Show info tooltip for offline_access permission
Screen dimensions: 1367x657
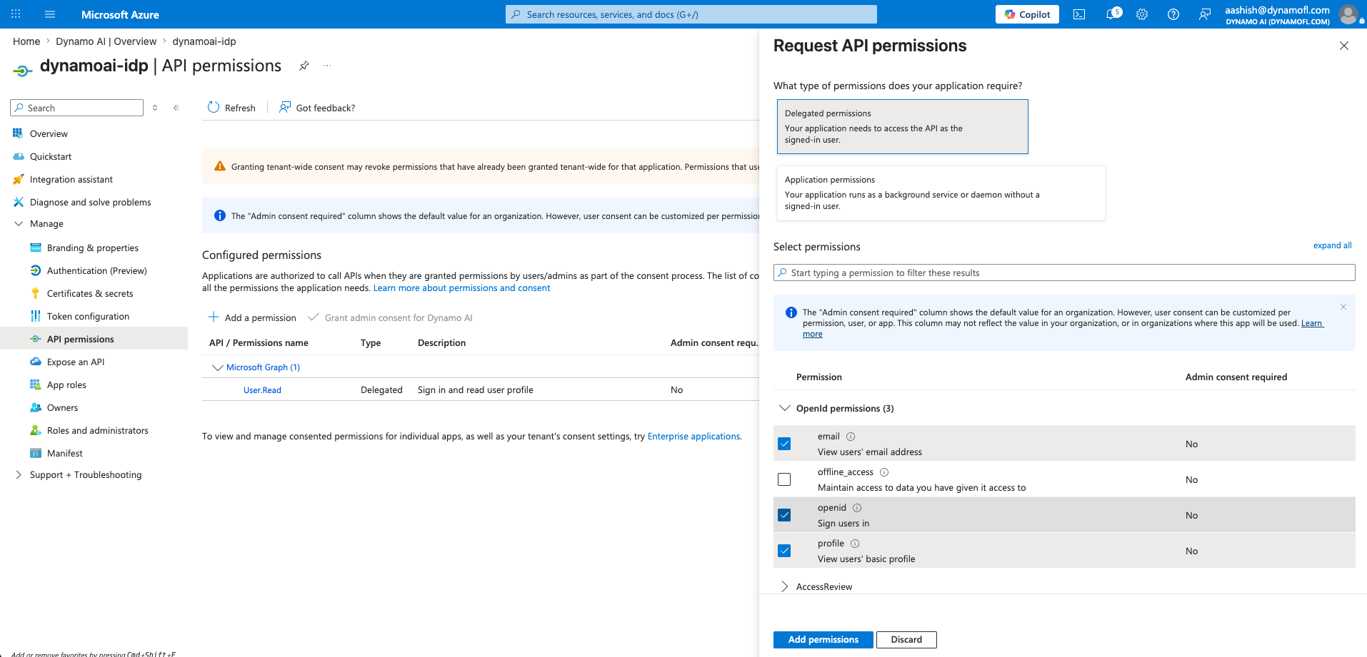[884, 472]
